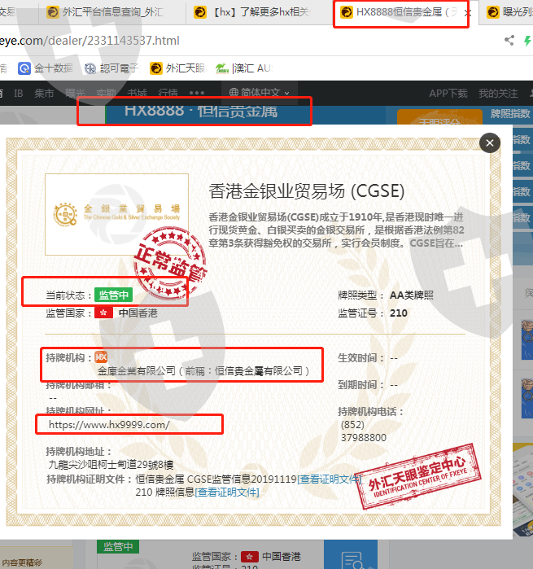Image resolution: width=533 pixels, height=569 pixels.
Task: Click the orange HX licensee logo icon
Action: 101,357
